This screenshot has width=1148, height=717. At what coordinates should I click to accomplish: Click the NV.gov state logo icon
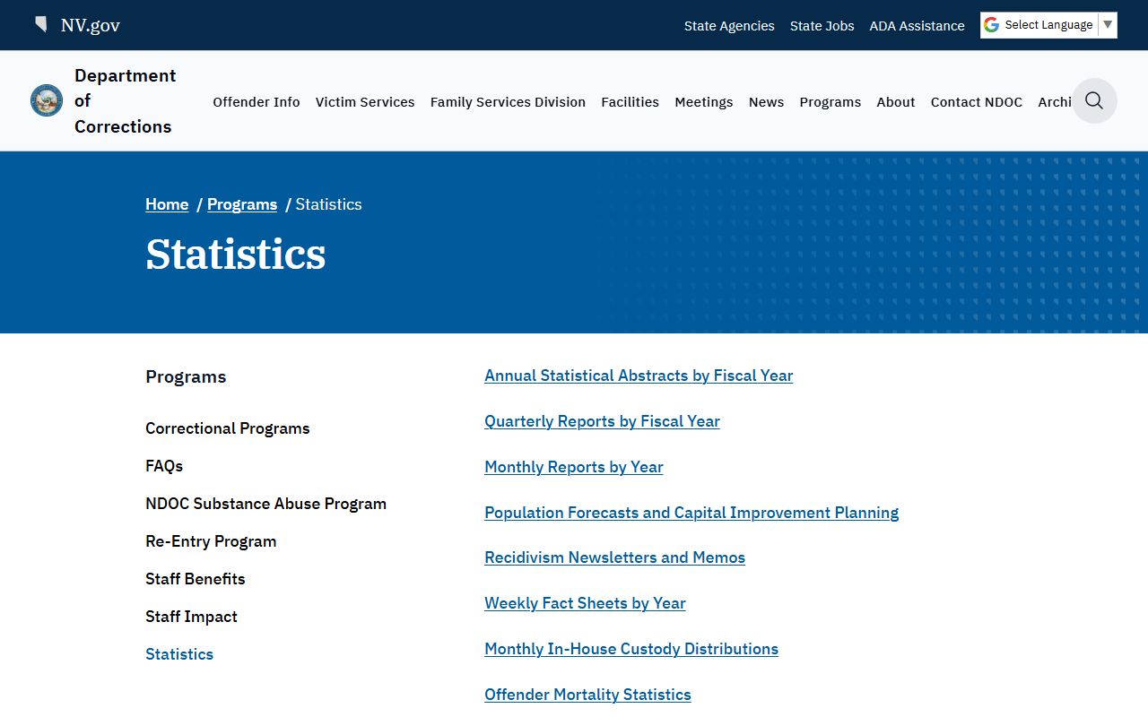41,24
